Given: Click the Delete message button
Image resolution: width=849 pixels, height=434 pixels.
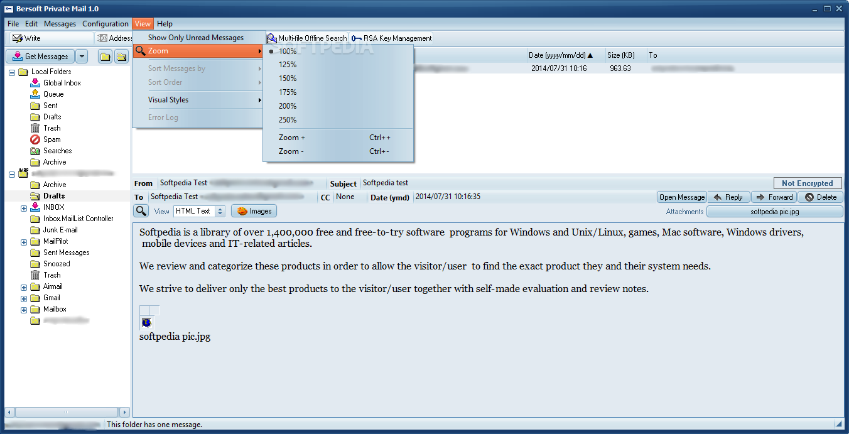Looking at the screenshot, I should pyautogui.click(x=820, y=197).
